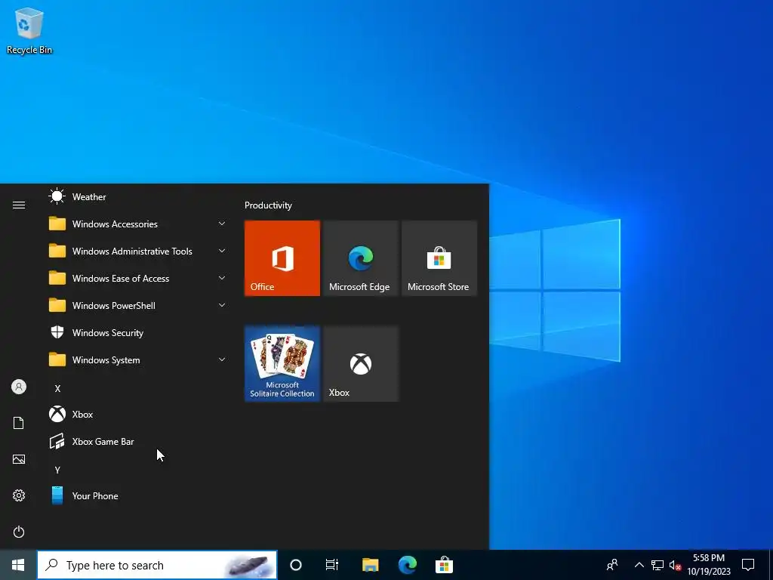
Task: Open Pictures from the Start sidebar
Action: 19,459
